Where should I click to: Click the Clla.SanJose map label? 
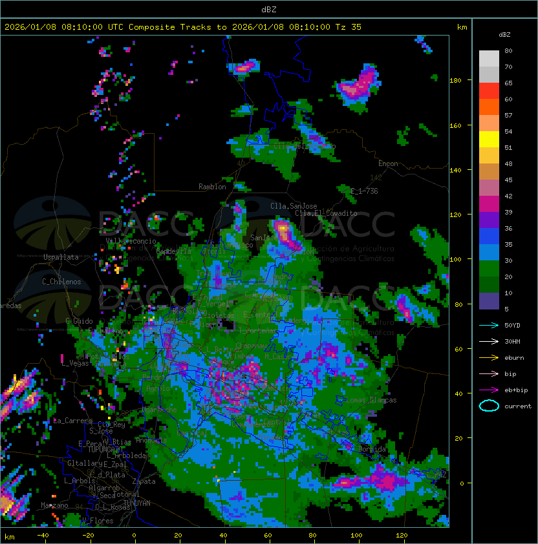(x=294, y=206)
